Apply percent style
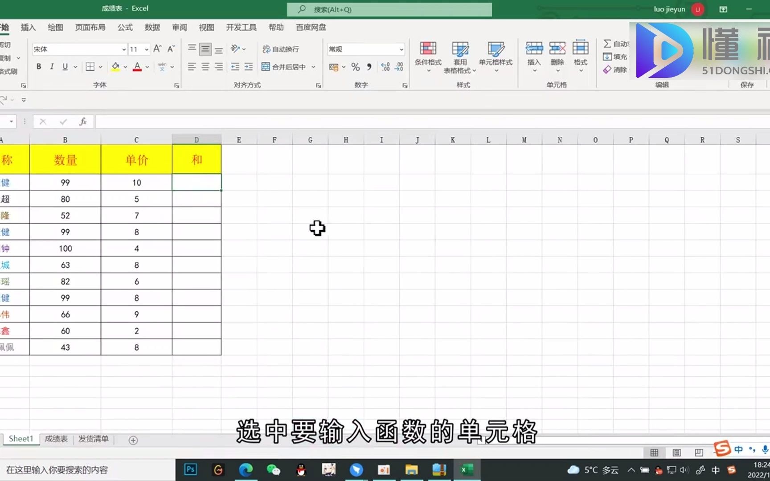 coord(355,67)
